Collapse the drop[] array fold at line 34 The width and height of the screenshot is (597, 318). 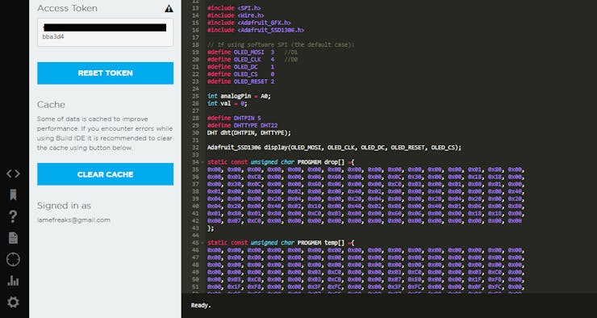click(x=204, y=162)
